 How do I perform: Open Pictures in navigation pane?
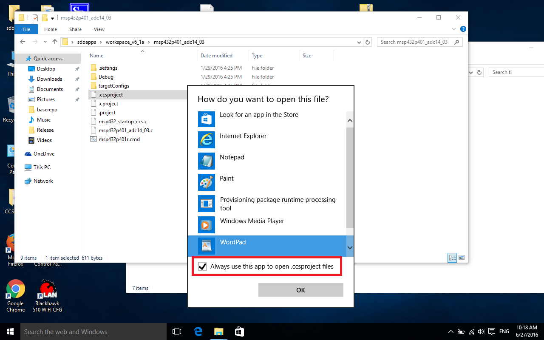tap(46, 99)
